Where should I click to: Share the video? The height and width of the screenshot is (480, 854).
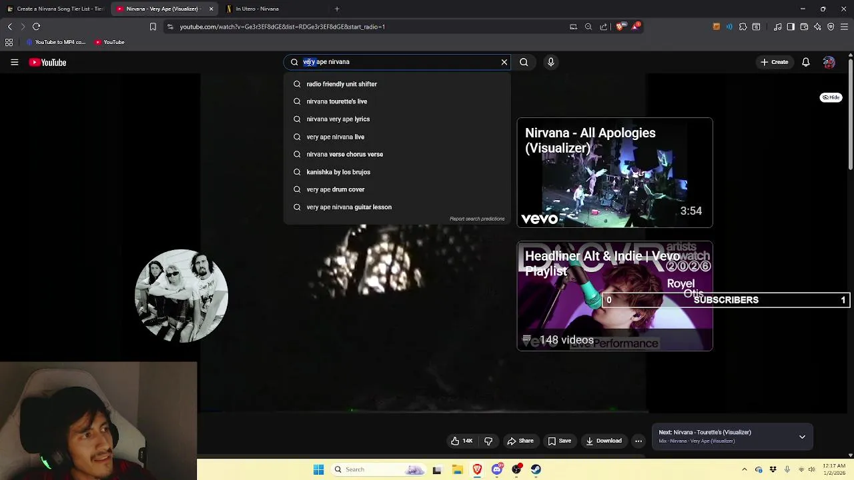pos(520,441)
